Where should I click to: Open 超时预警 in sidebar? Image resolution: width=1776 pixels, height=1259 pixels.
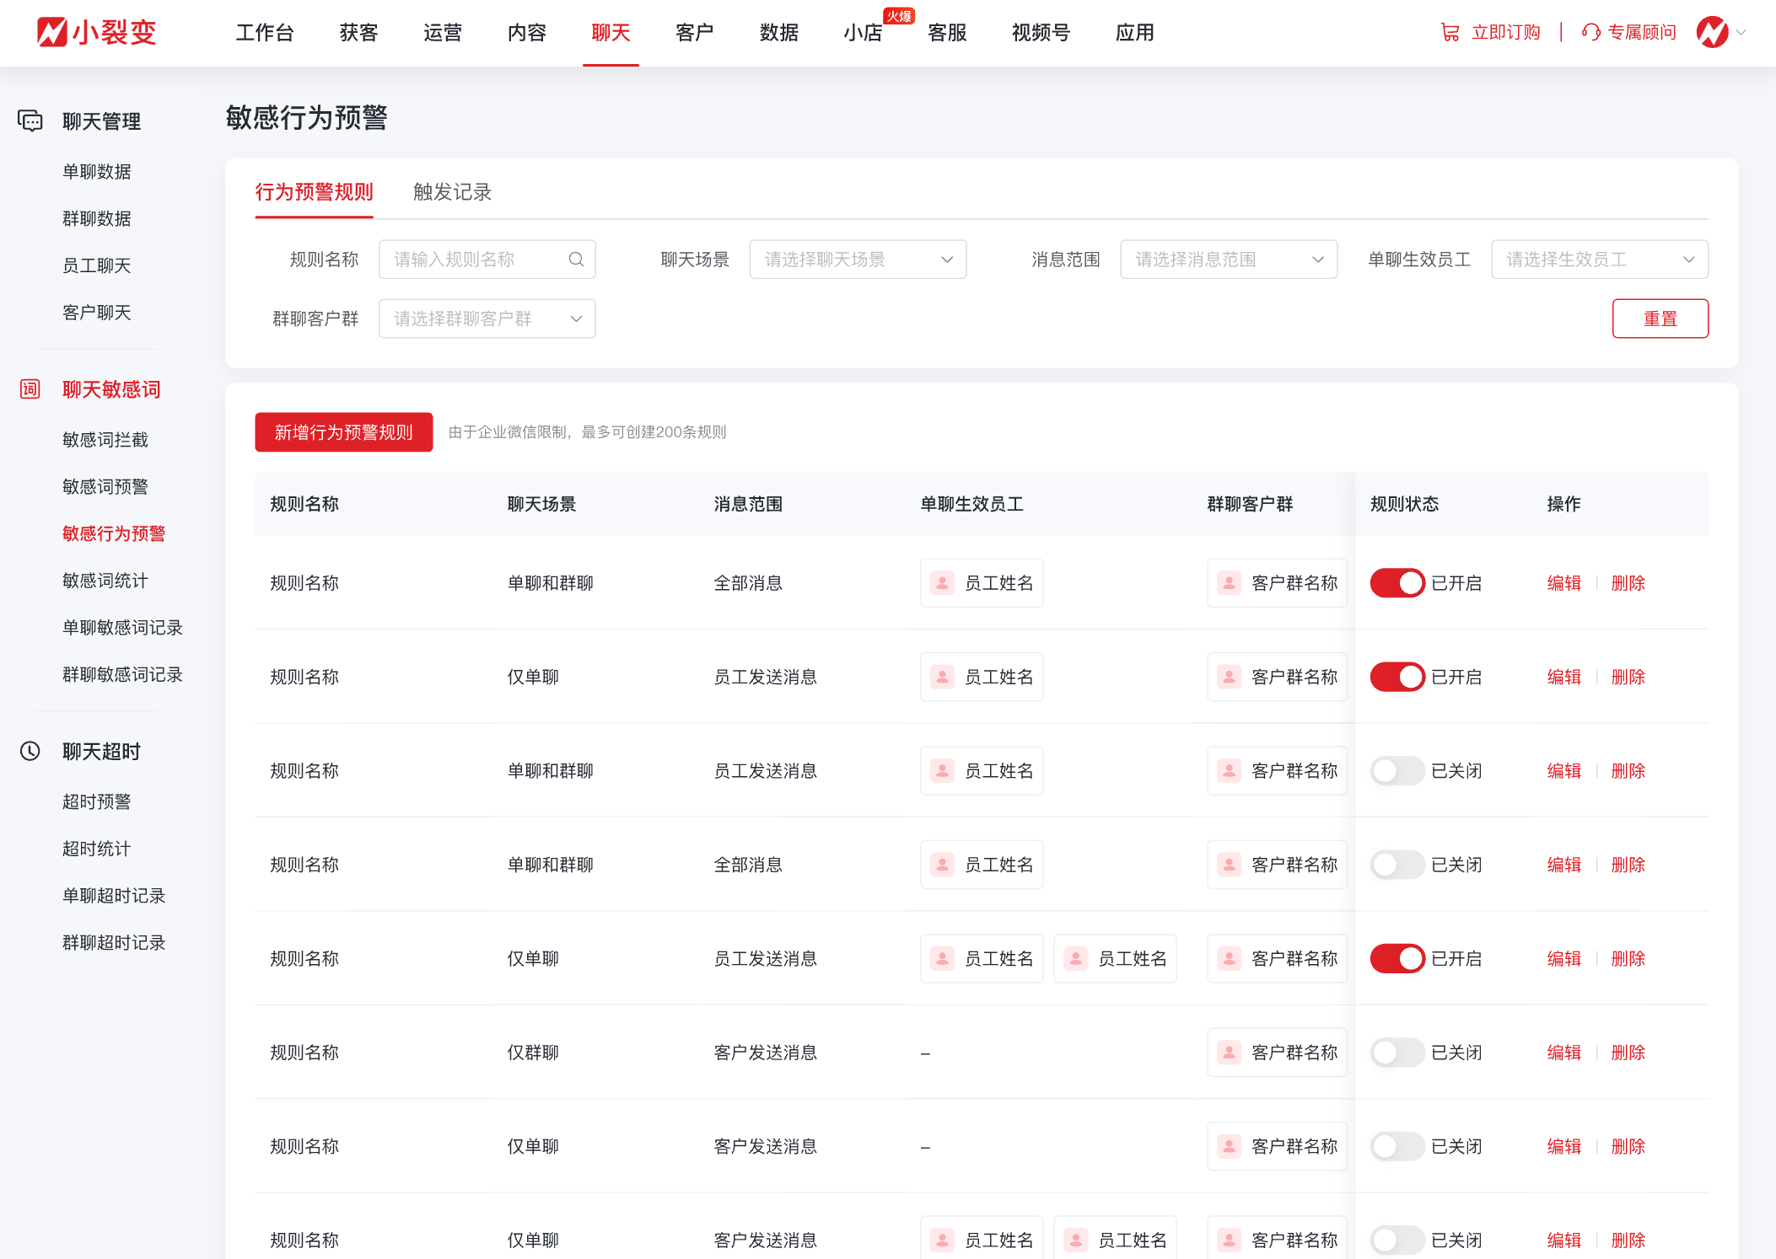tap(97, 802)
